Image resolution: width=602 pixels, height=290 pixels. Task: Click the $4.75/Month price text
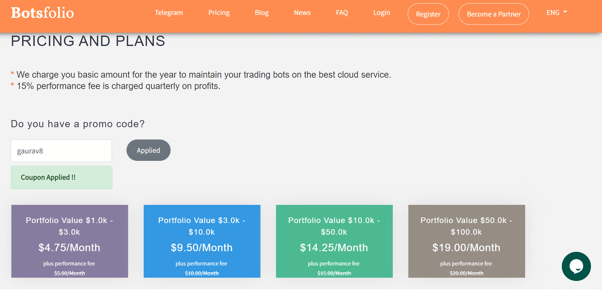(69, 248)
